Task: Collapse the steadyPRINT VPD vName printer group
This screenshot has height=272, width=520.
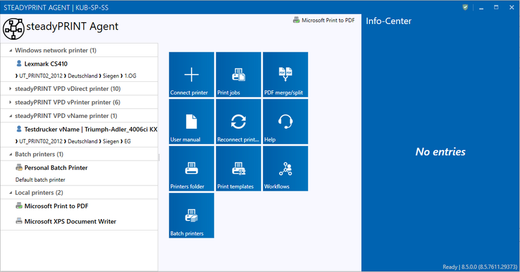Action: click(x=10, y=116)
